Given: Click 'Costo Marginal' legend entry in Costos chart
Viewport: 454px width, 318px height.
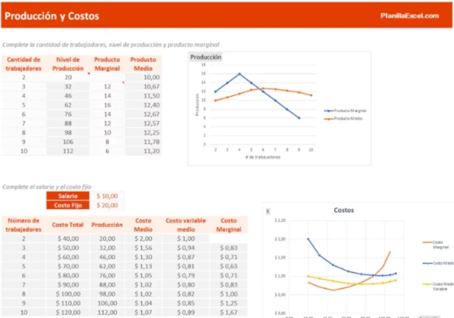Looking at the screenshot, I should pos(436,244).
